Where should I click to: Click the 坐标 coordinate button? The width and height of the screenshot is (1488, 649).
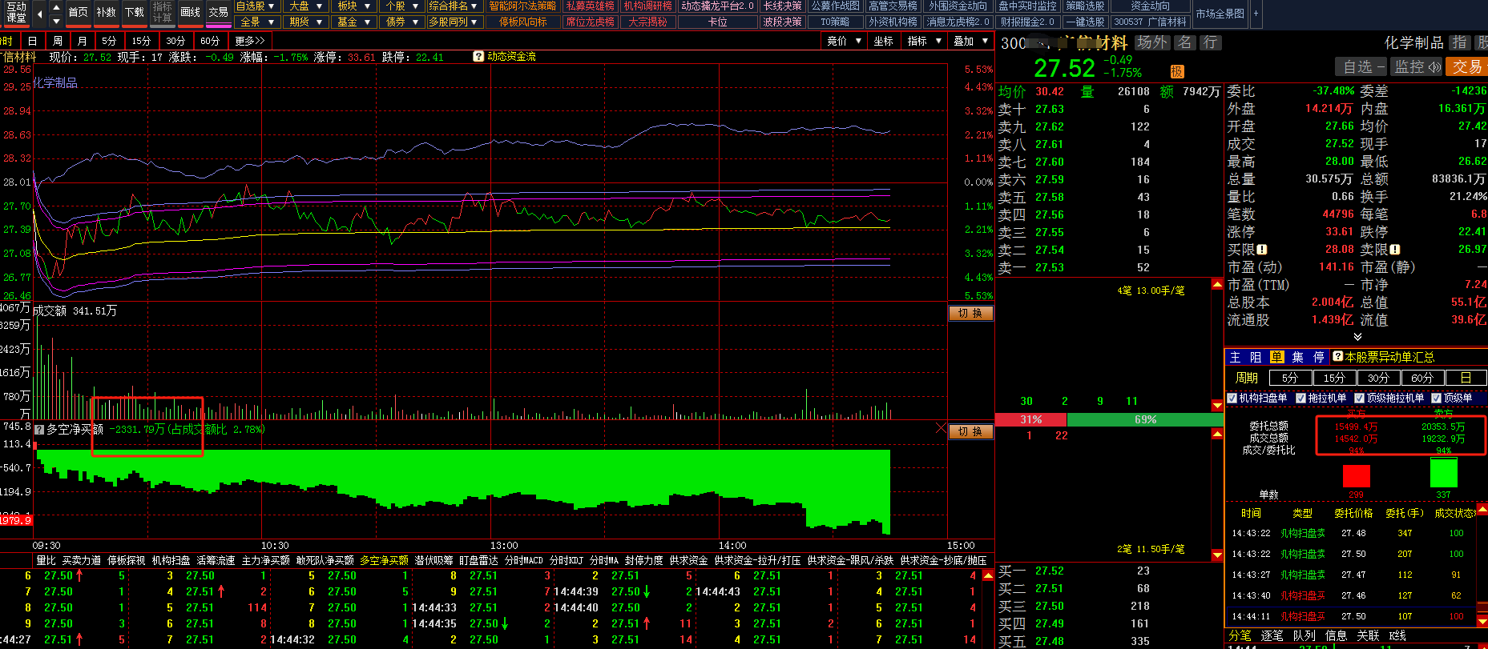[884, 41]
